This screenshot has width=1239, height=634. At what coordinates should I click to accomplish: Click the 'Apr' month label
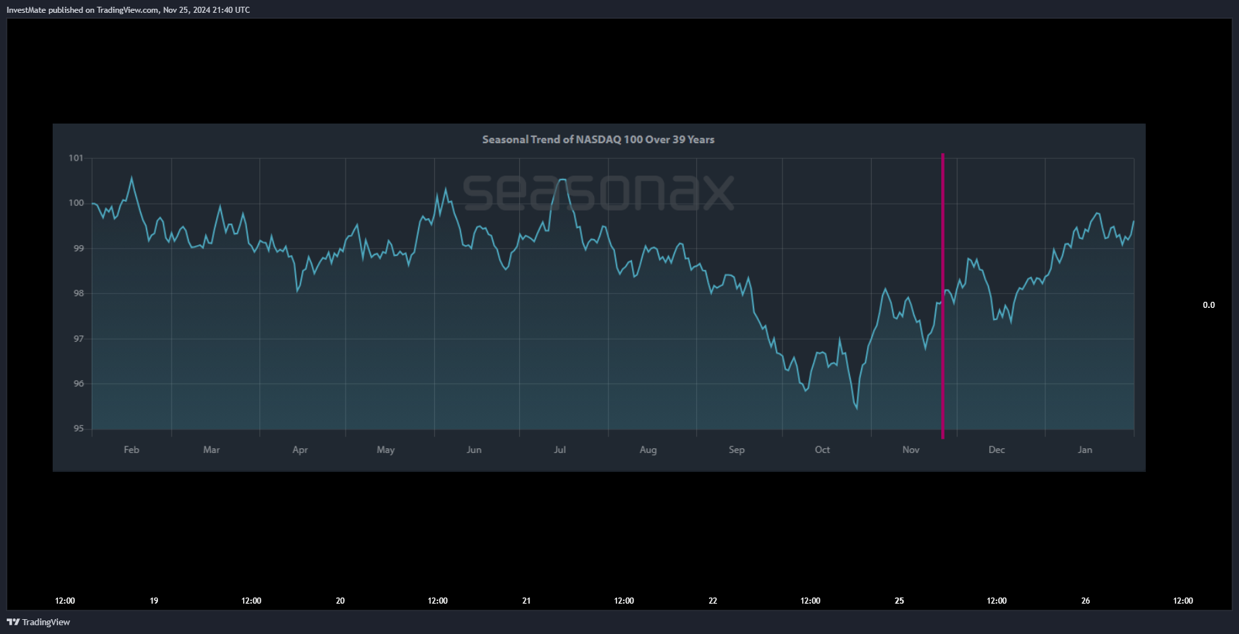click(300, 450)
